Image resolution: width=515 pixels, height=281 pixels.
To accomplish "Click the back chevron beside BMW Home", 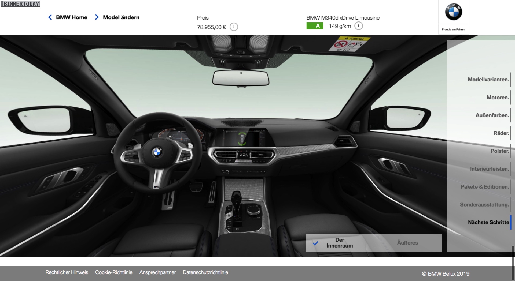I will coord(50,17).
